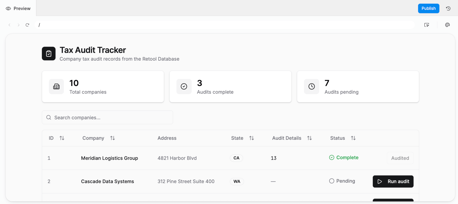
Task: Click the CA state badge
Action: (x=236, y=158)
